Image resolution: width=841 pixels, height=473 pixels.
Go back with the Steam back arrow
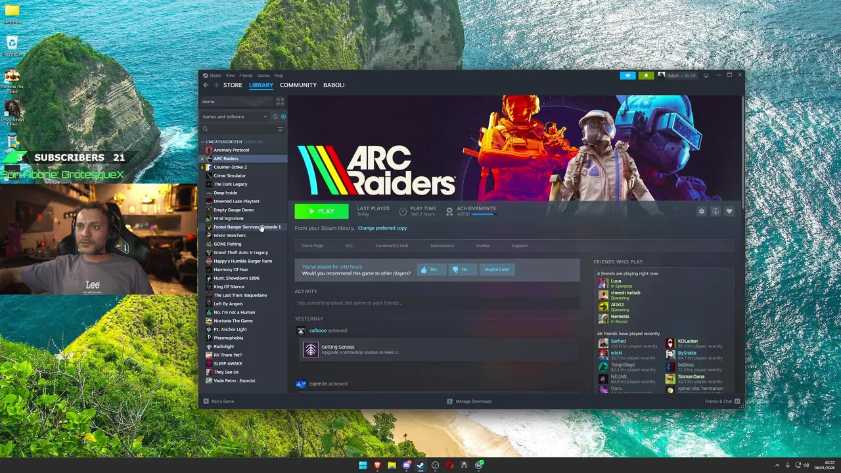coord(206,85)
